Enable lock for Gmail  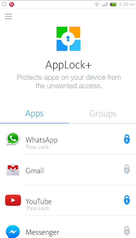click(x=127, y=169)
